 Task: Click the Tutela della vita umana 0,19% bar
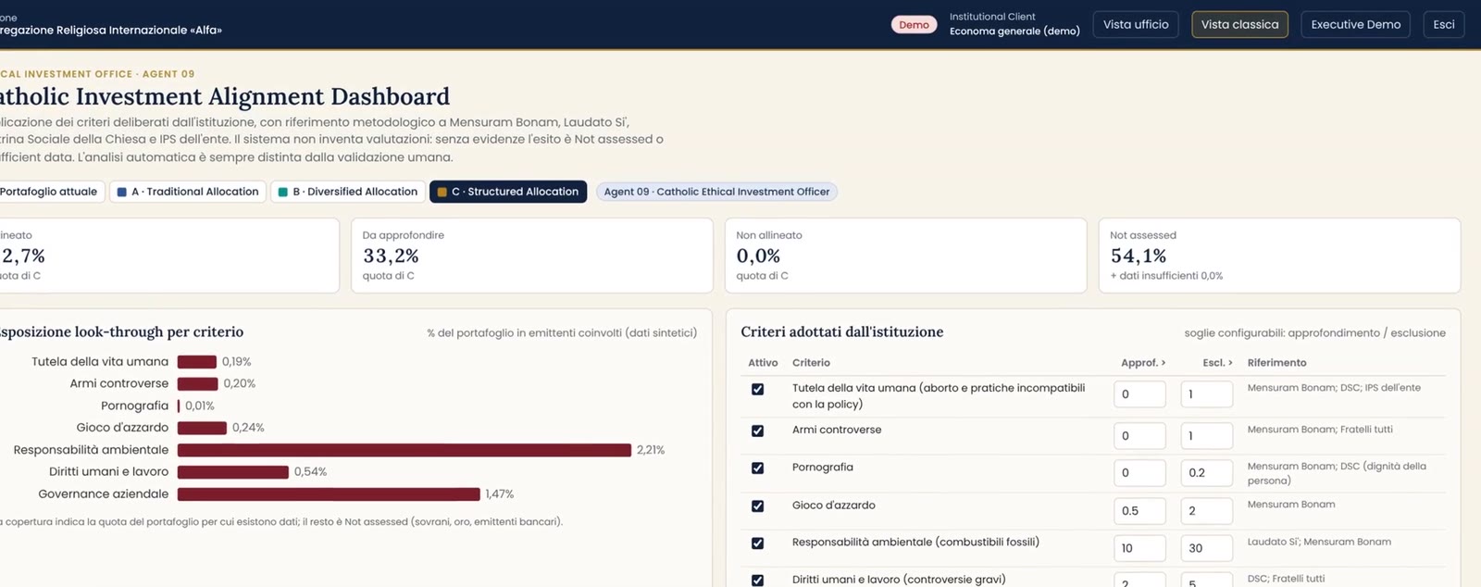[196, 362]
